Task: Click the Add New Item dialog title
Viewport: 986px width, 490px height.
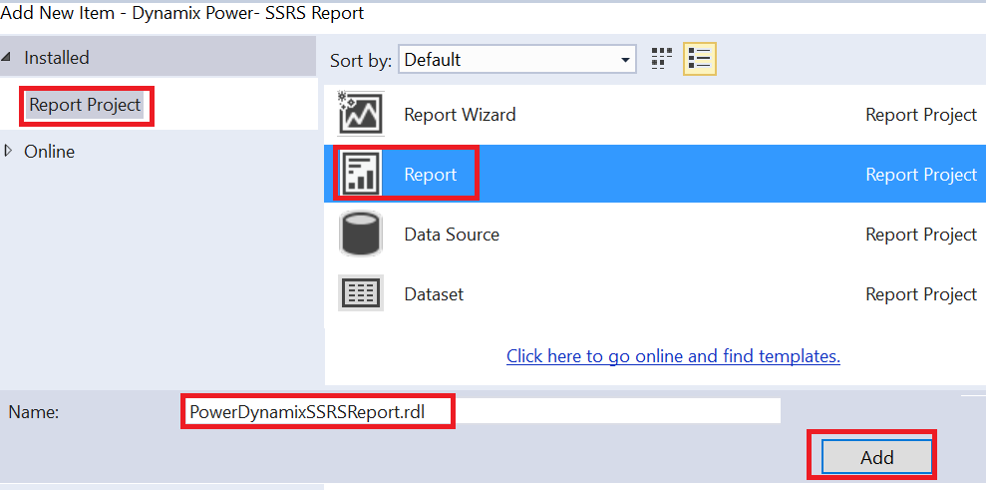Action: click(x=182, y=13)
